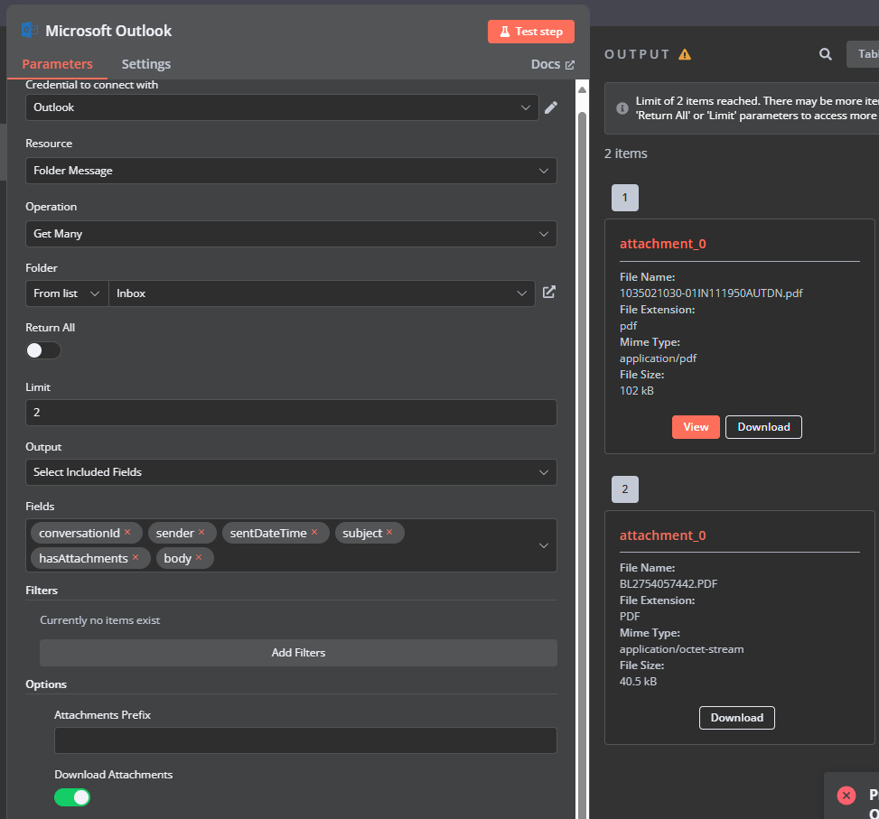Viewport: 879px width, 819px height.
Task: Open the Output Select Included Fields dropdown
Action: tap(291, 472)
